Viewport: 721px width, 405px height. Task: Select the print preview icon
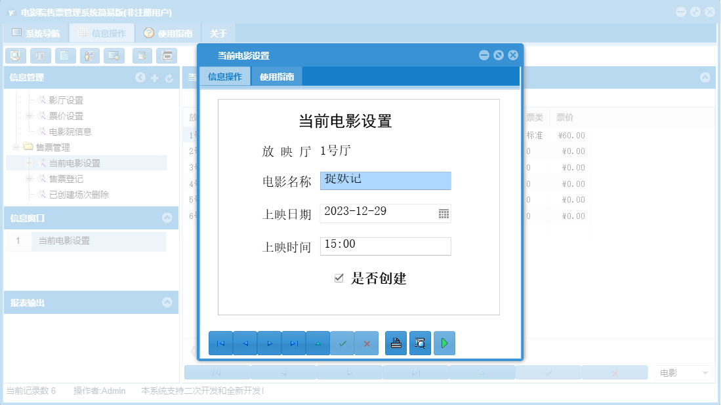click(420, 343)
